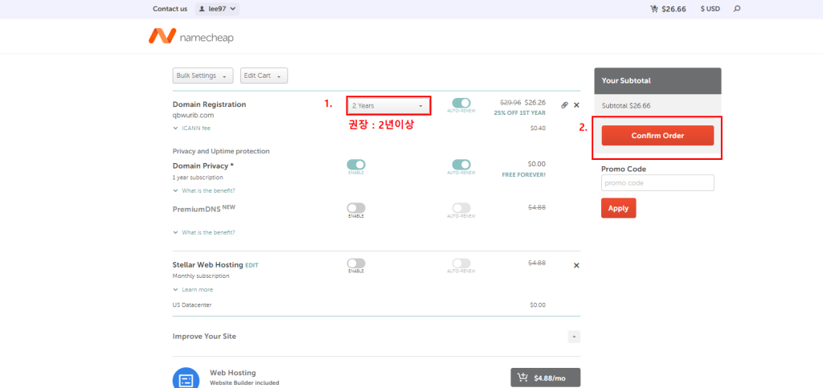Toggle Domain Privacy auto-renew switch

click(x=461, y=165)
